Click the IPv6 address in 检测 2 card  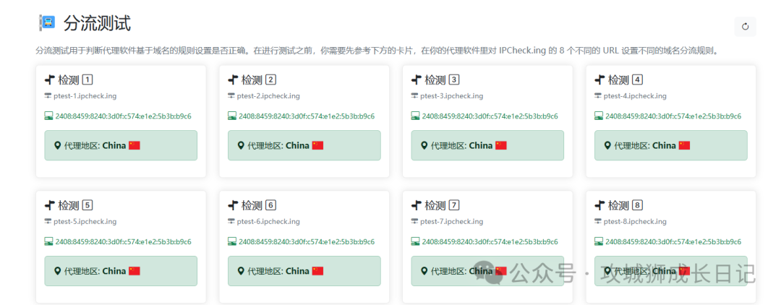307,116
